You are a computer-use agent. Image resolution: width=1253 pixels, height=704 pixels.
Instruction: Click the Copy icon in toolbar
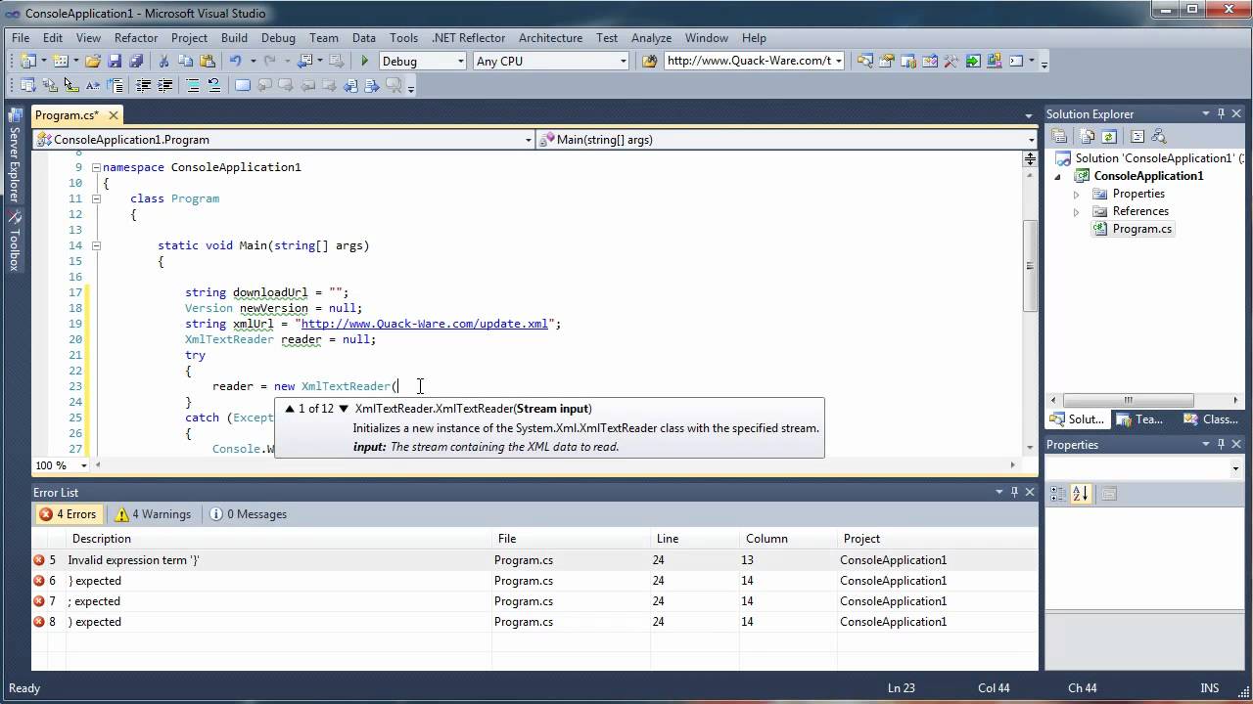(185, 61)
